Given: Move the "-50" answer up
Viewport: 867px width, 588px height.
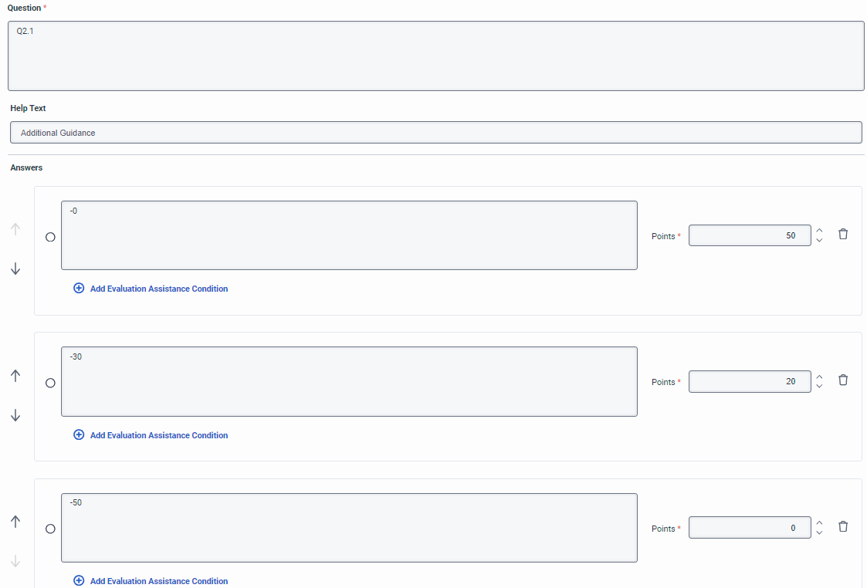Looking at the screenshot, I should point(15,522).
